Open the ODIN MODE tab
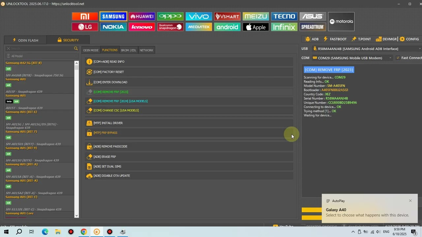This screenshot has height=237, width=422. pyautogui.click(x=91, y=50)
